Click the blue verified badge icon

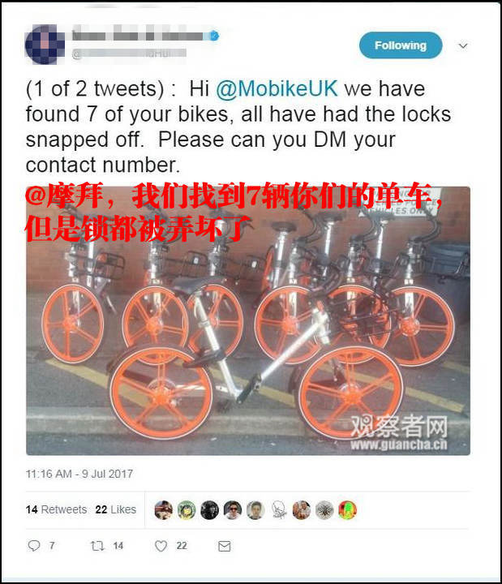click(x=214, y=36)
